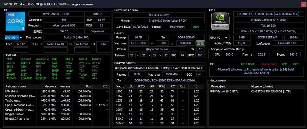Open the GPU #0 selector dropdown

tap(219, 38)
